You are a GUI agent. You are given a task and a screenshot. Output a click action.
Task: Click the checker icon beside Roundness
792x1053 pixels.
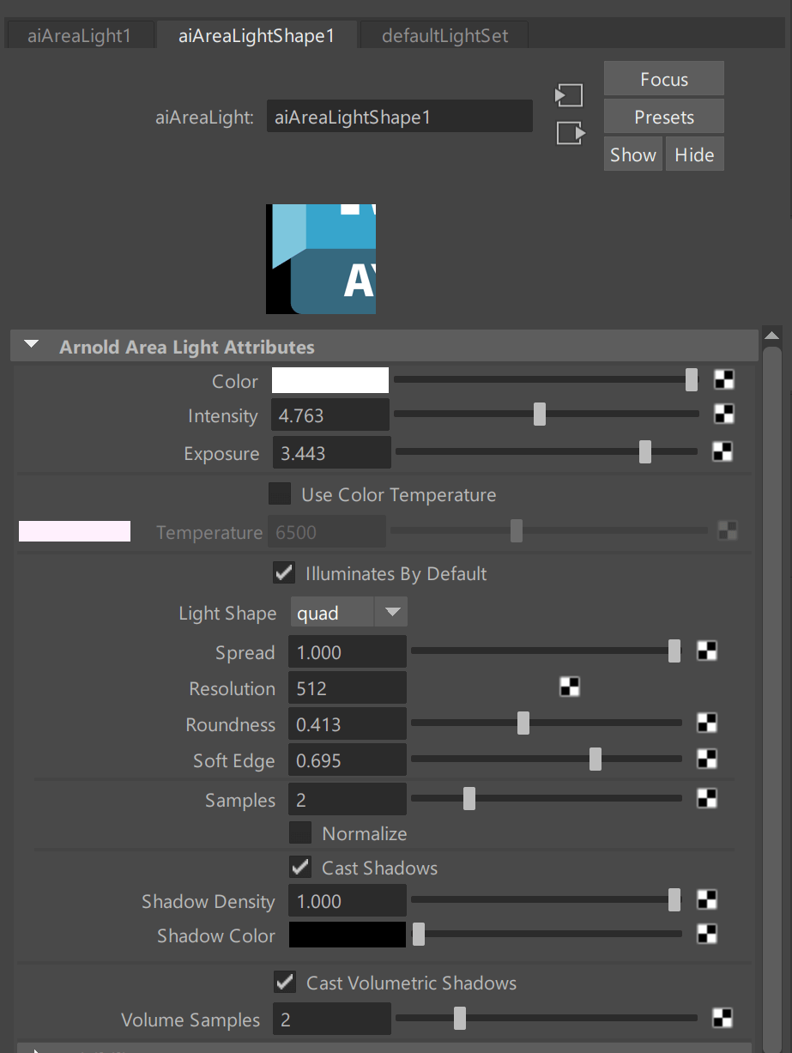coord(706,723)
